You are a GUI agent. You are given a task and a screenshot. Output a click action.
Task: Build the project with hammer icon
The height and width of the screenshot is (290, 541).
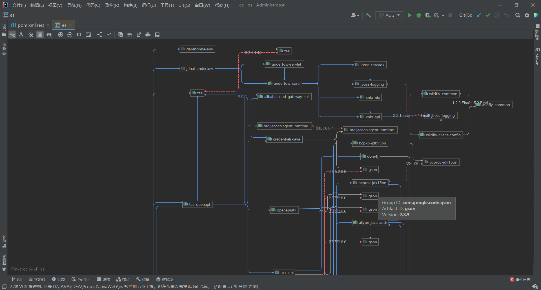tap(368, 15)
